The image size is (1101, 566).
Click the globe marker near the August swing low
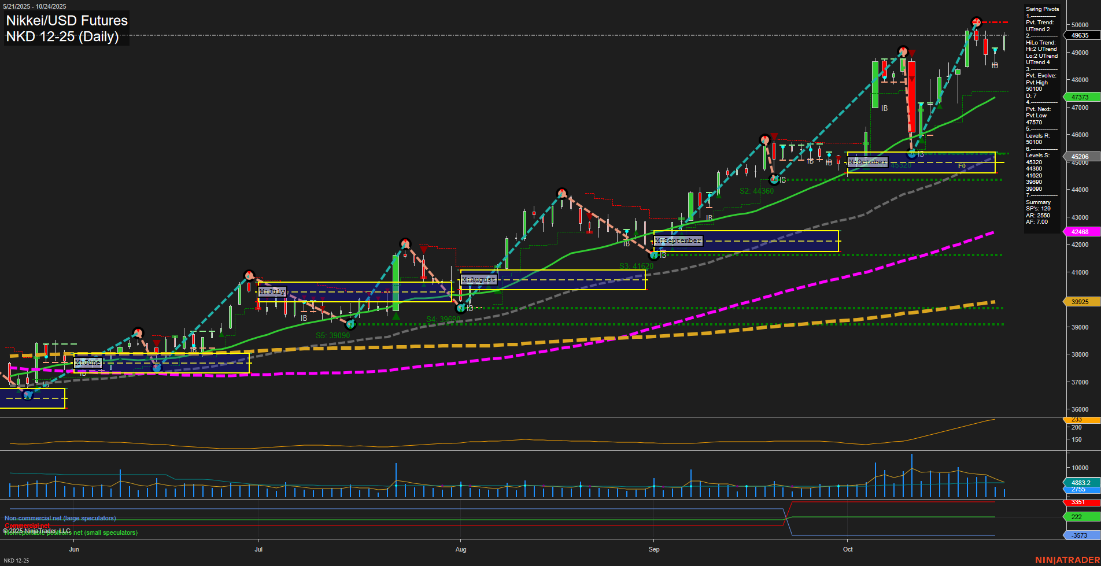(461, 308)
